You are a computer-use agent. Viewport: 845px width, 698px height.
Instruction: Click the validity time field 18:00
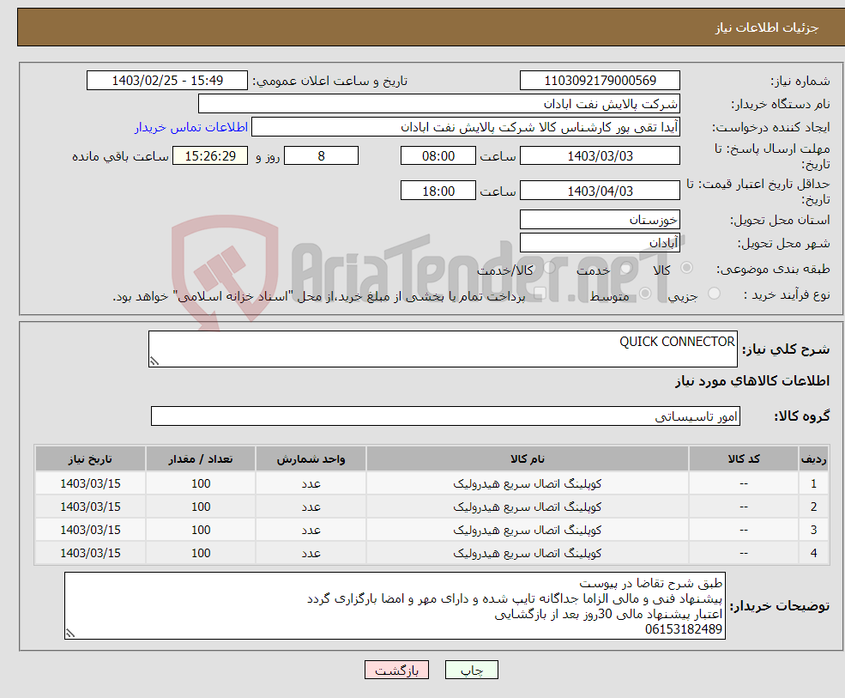tap(438, 191)
